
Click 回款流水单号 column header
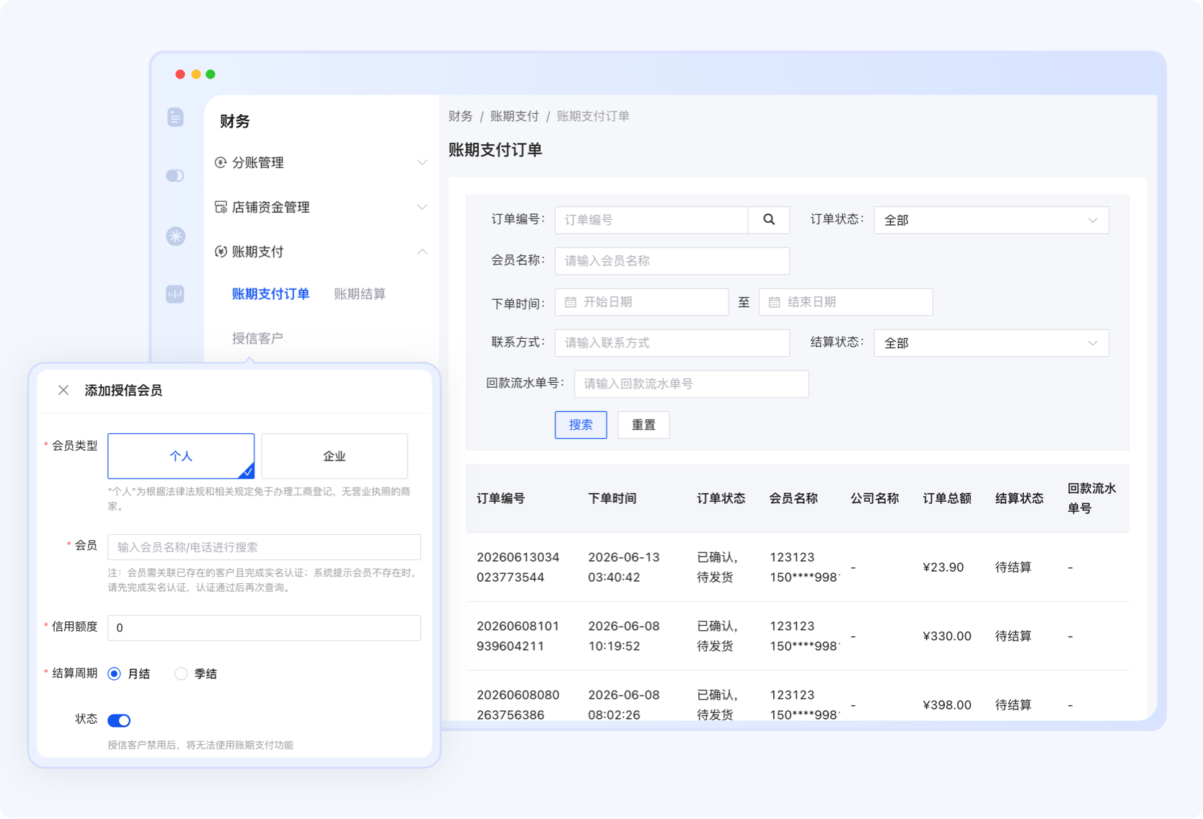coord(1092,499)
